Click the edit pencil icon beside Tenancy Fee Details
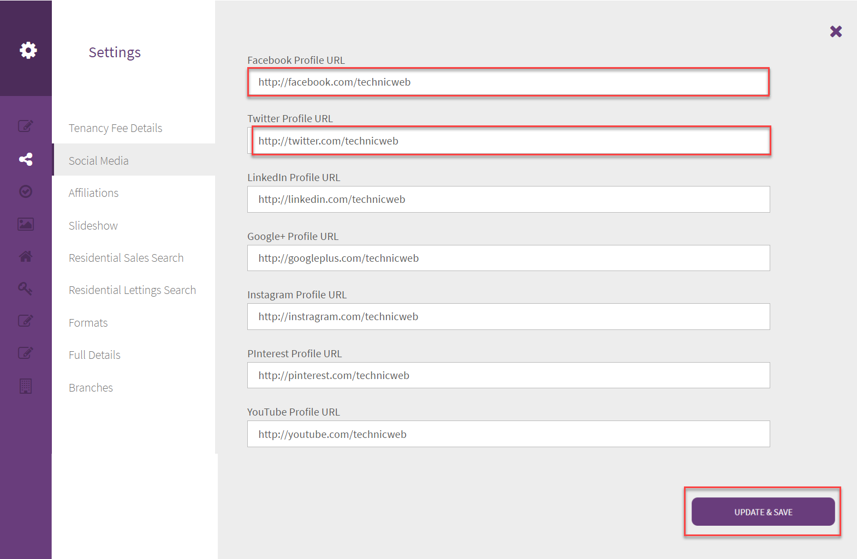Screen dimensions: 857x559 pyautogui.click(x=26, y=126)
